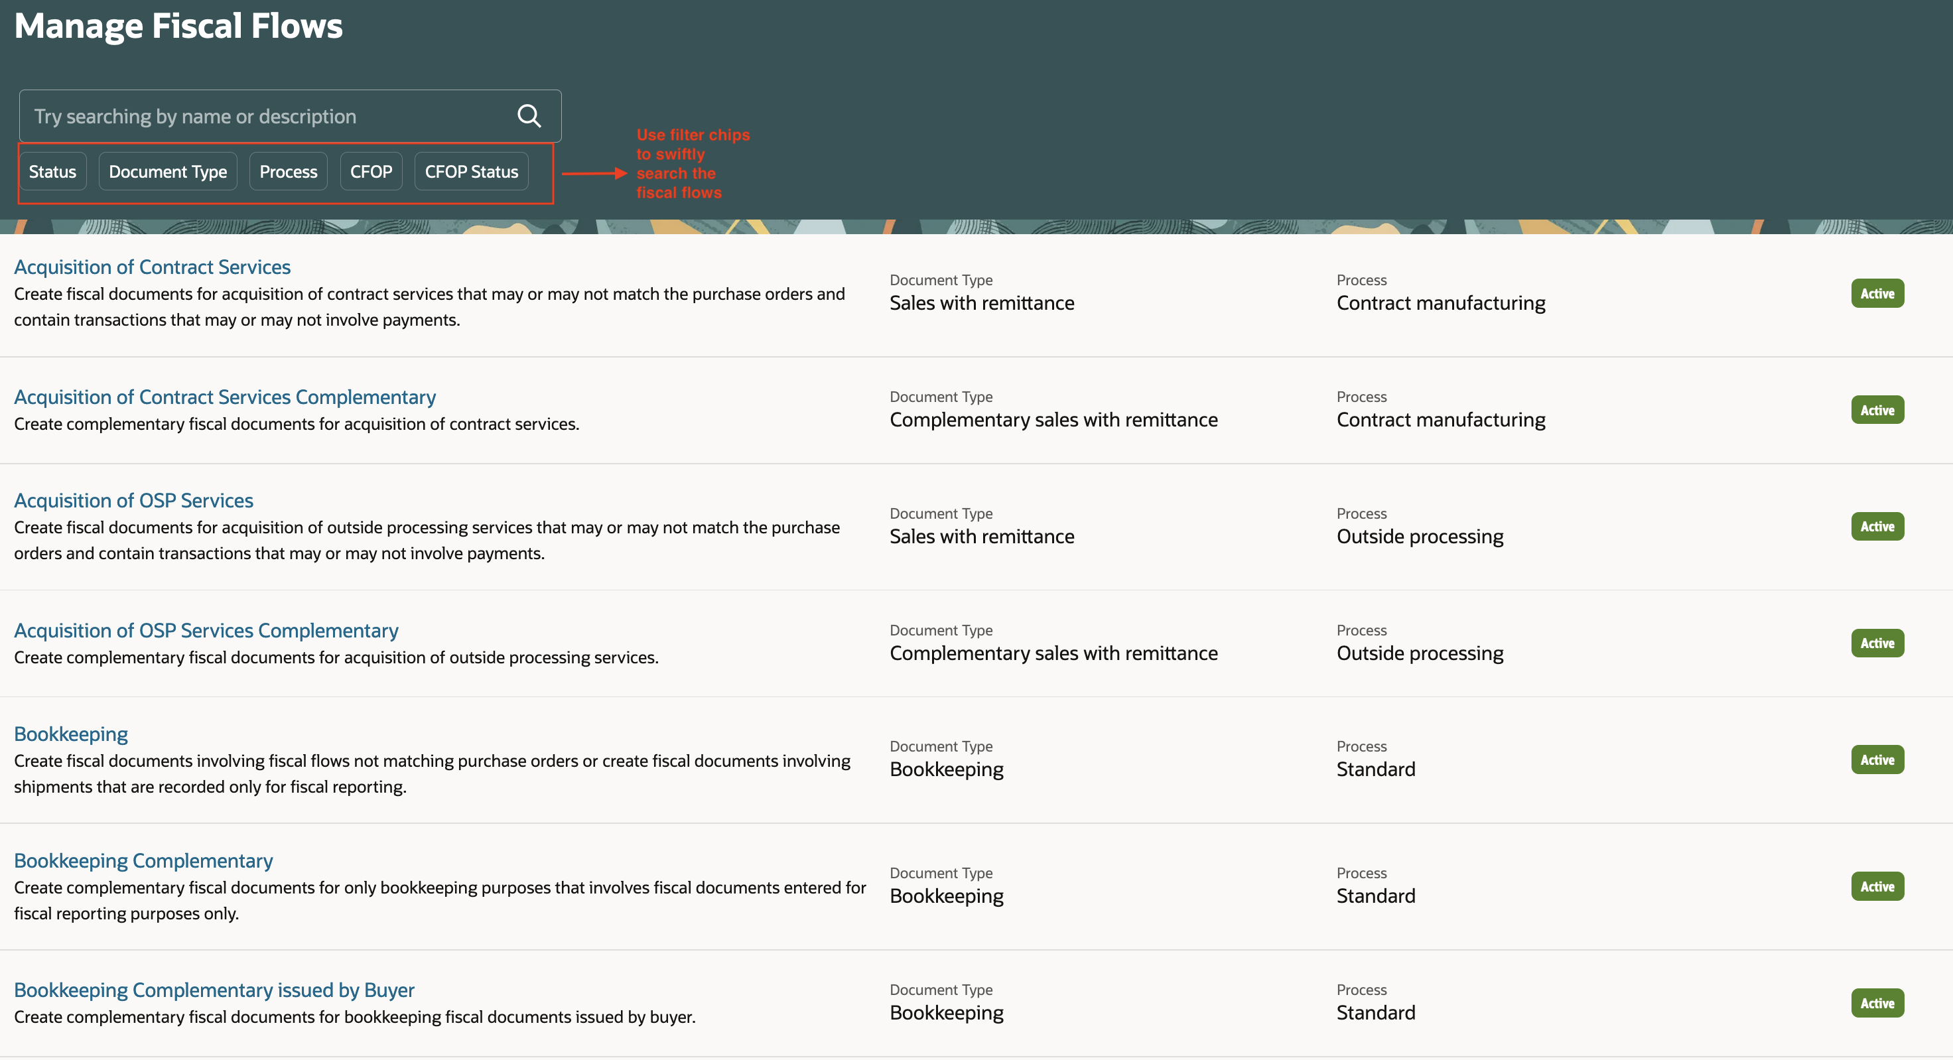
Task: Open Acquisition of OSP Services Complementary
Action: click(206, 631)
